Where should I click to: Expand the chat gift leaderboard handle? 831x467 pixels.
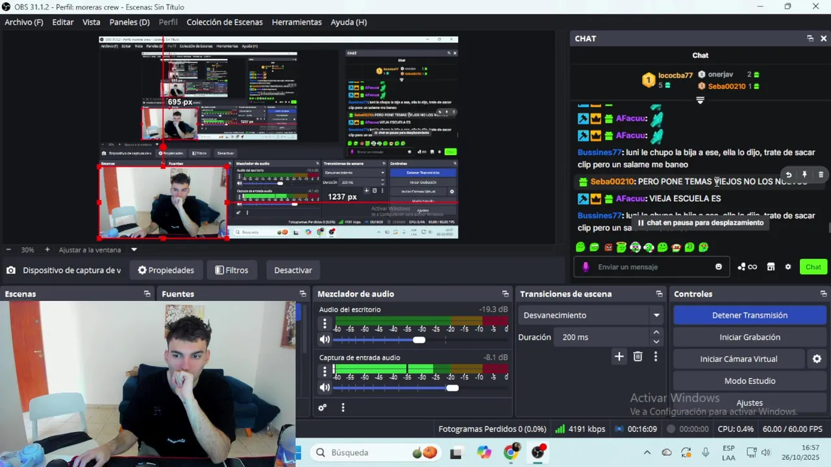[700, 100]
